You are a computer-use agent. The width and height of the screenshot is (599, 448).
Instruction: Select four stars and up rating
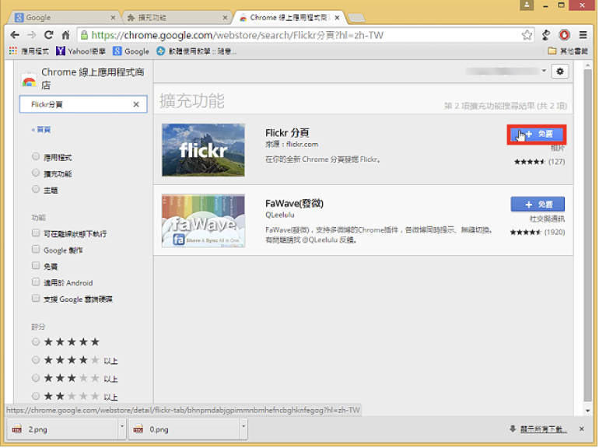[36, 360]
